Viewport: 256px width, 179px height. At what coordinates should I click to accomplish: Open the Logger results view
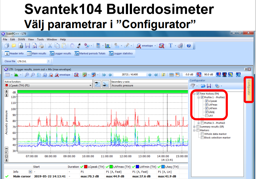pos(60,53)
